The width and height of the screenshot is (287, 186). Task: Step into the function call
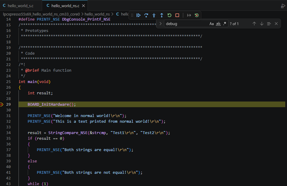(x=154, y=15)
